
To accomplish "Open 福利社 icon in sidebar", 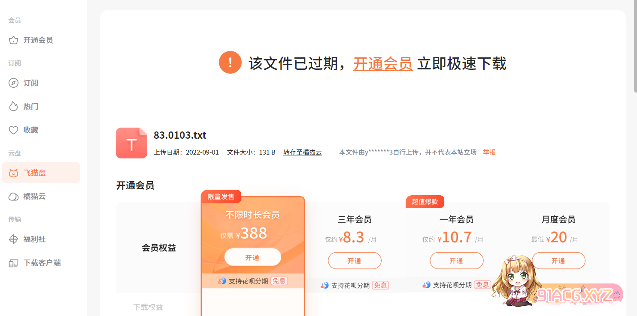I will coord(14,239).
